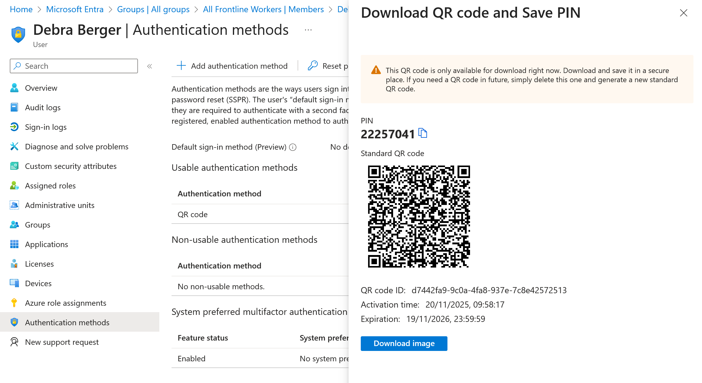This screenshot has width=702, height=383.
Task: Go to the Microsoft Entra breadcrumb link
Action: [75, 9]
